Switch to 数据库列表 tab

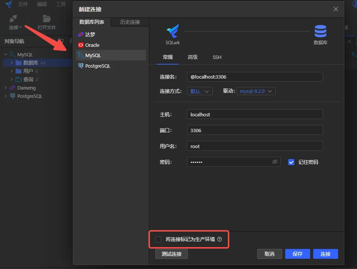coord(92,22)
